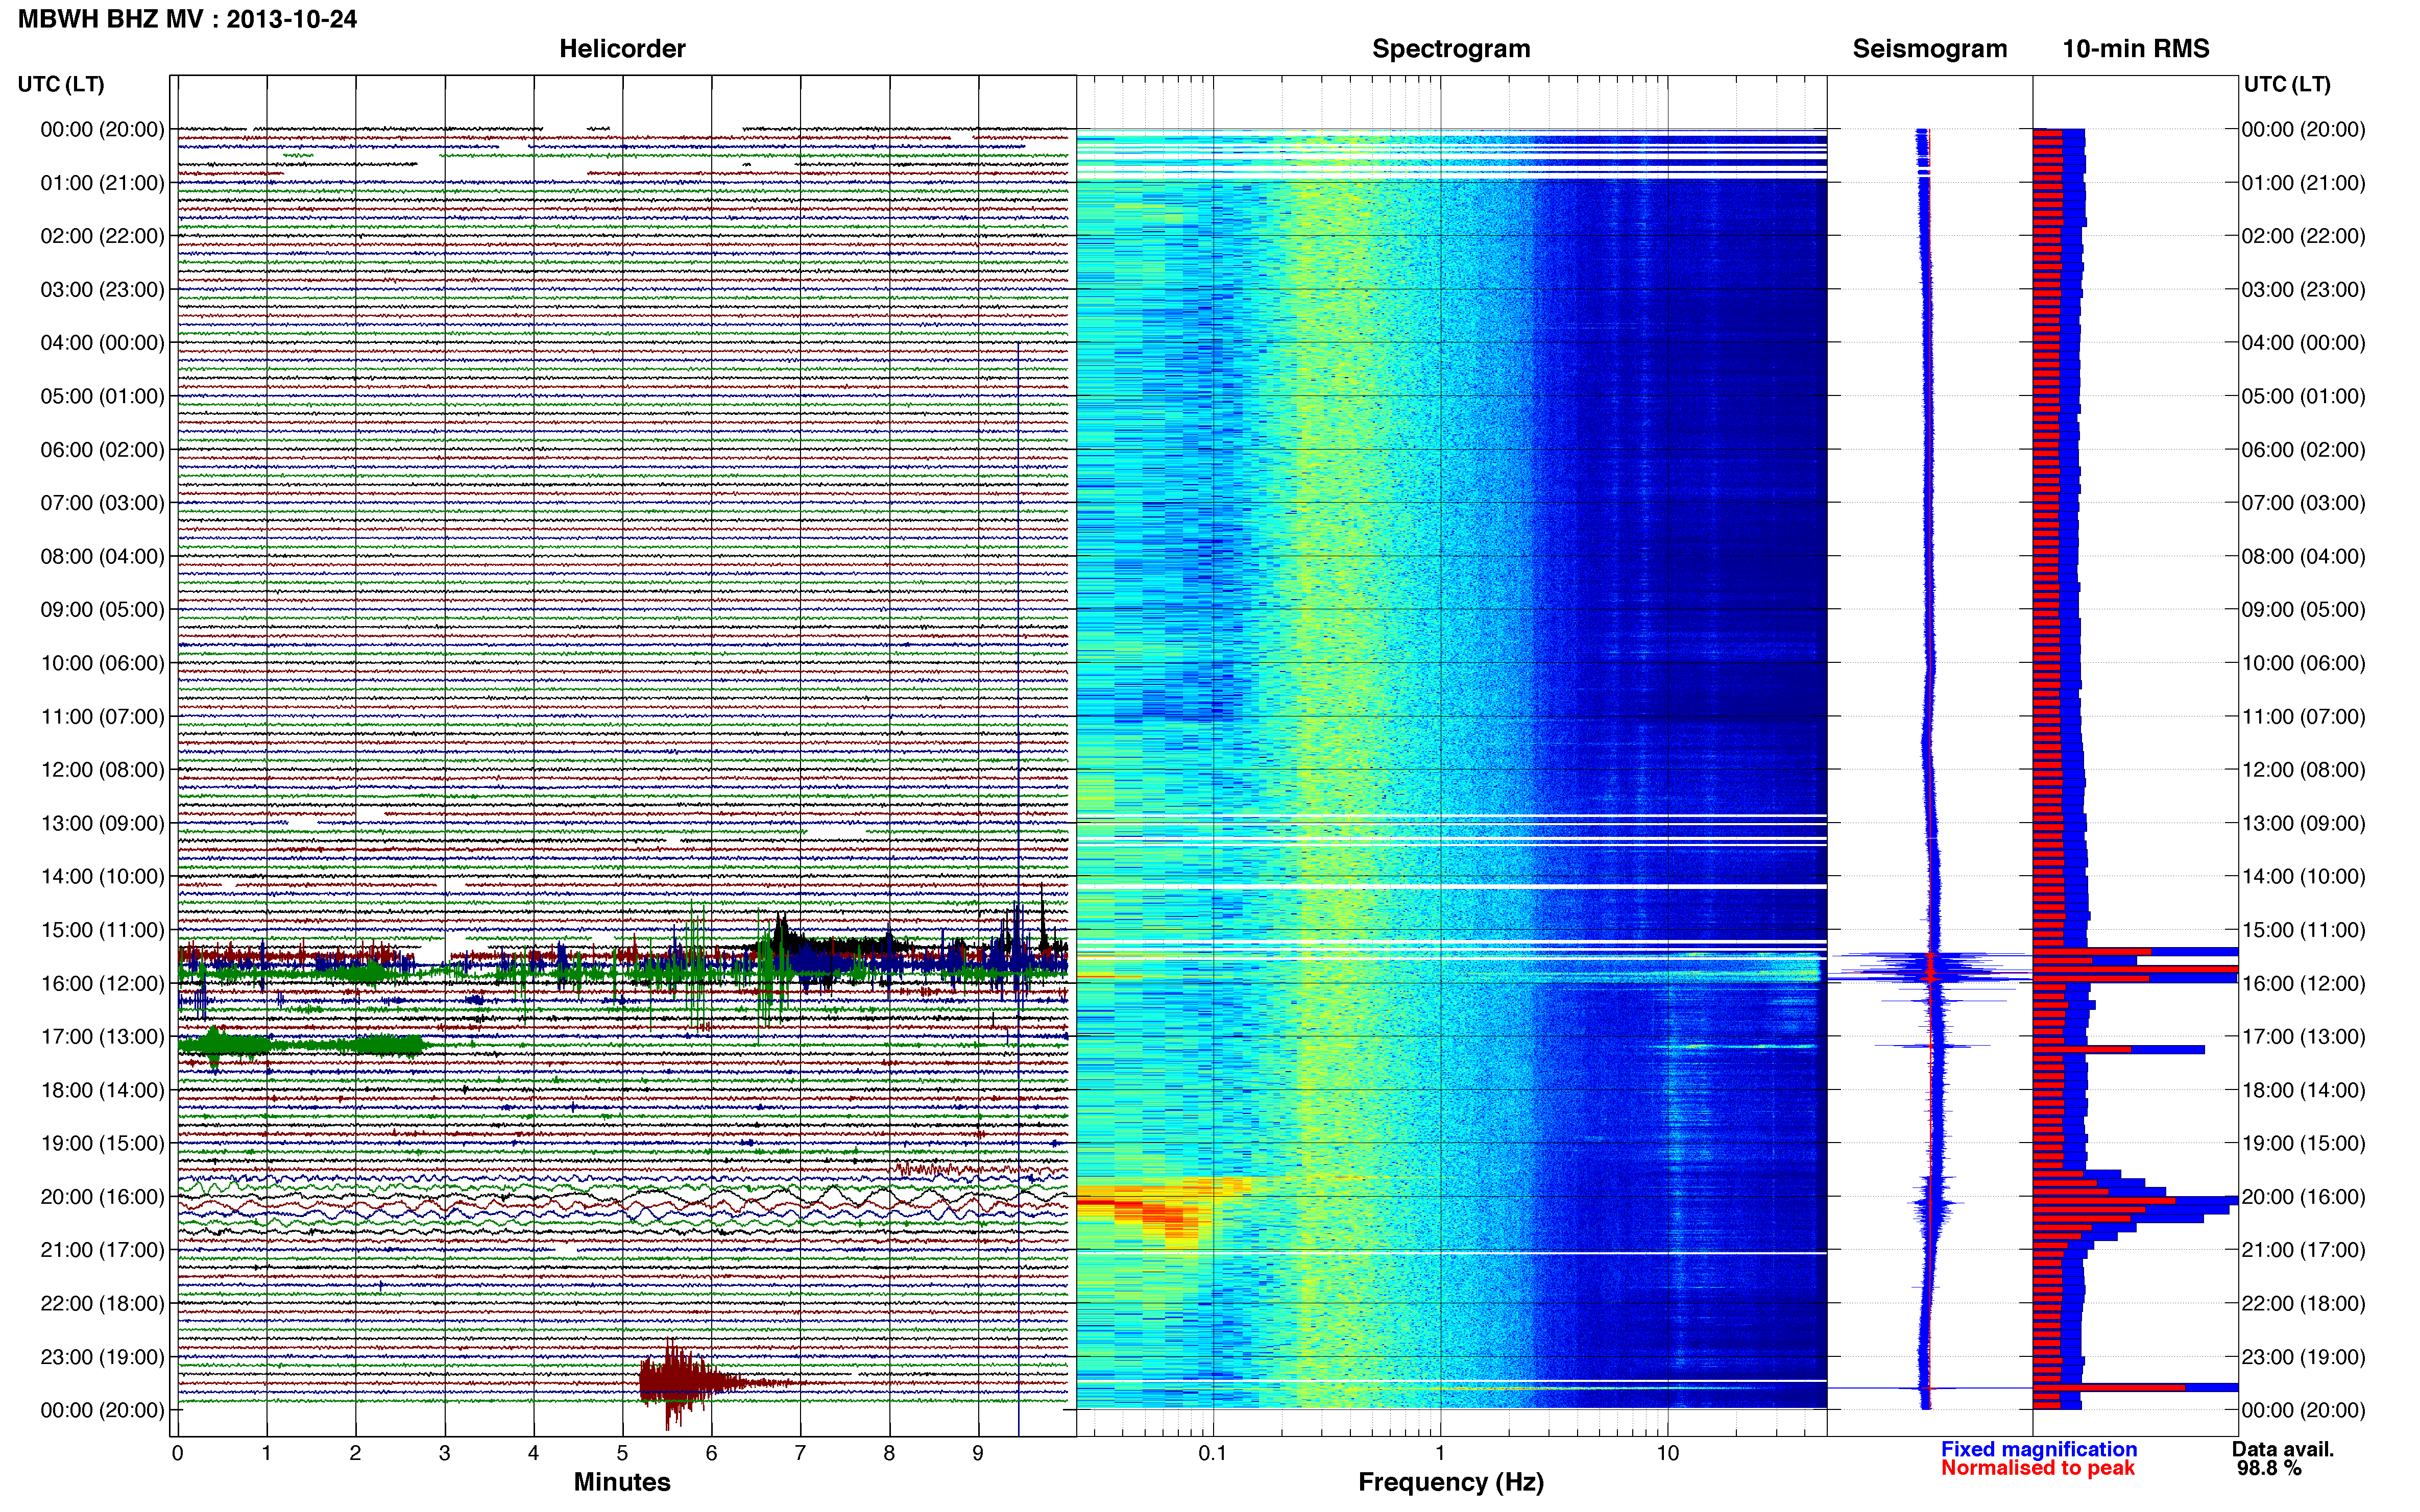Click the Fixed magnification legend text

(2039, 1449)
